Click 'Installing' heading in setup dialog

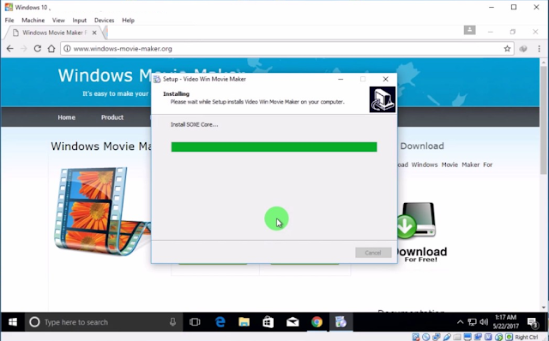pos(176,93)
